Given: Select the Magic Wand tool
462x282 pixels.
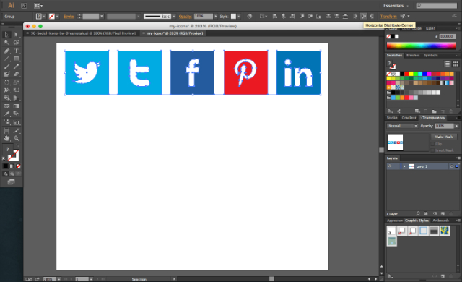Looking at the screenshot, I should click(6, 43).
